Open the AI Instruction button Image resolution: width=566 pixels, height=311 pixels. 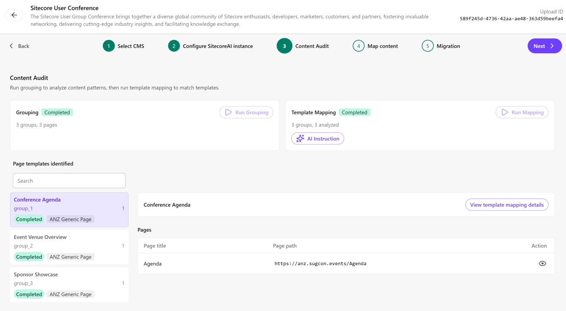[x=318, y=139]
